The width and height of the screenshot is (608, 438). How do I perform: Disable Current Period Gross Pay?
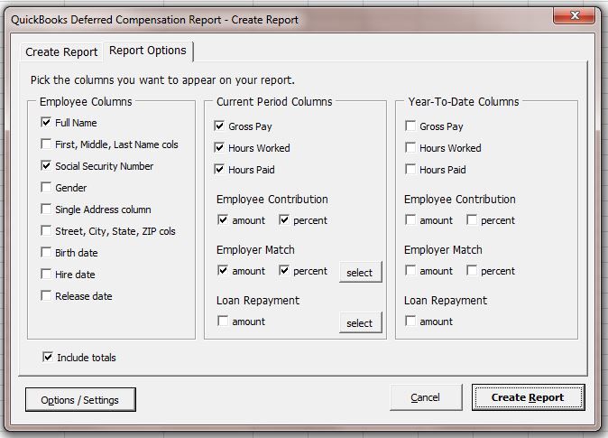[220, 126]
